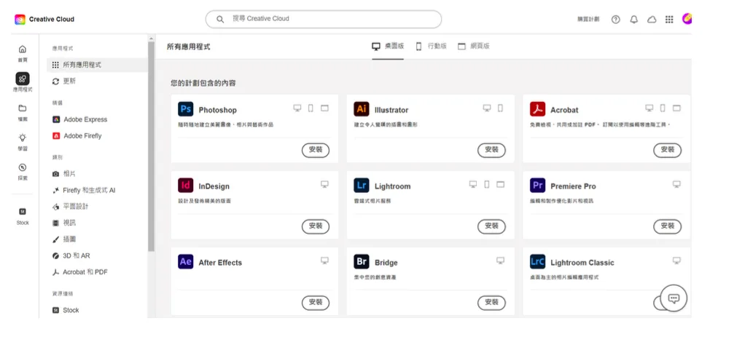Screen dimensions: 734x345
Task: Install Bridge with 安裝 button
Action: (491, 303)
